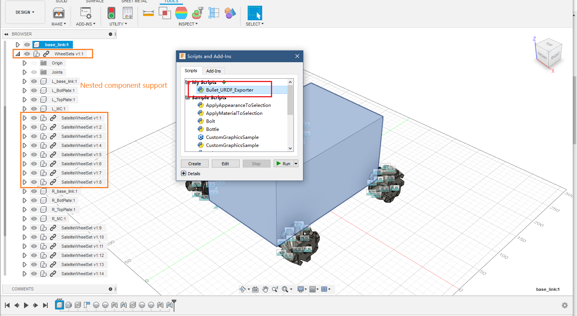Hide L_BotPlate:1 component
Image resolution: width=577 pixels, height=316 pixels.
tap(34, 90)
